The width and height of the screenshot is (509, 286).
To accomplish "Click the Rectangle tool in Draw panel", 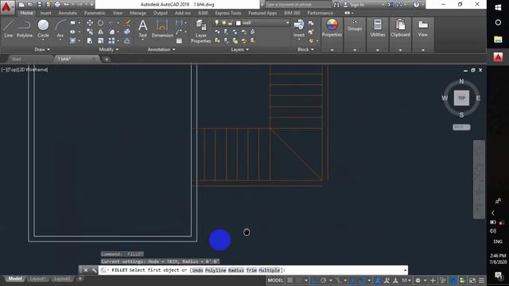I will pyautogui.click(x=72, y=23).
